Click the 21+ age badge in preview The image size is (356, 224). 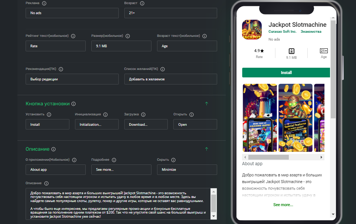coord(324,51)
